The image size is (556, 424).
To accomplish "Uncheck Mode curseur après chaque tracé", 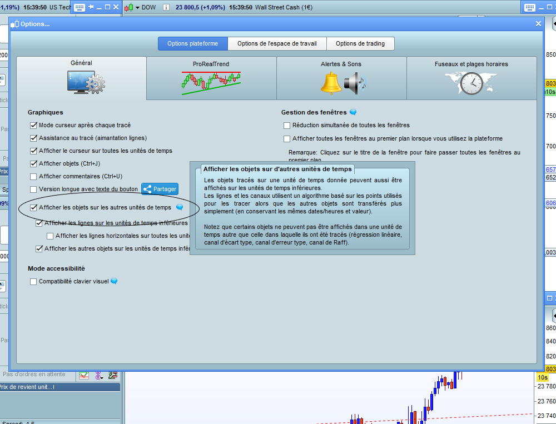I will tap(34, 125).
